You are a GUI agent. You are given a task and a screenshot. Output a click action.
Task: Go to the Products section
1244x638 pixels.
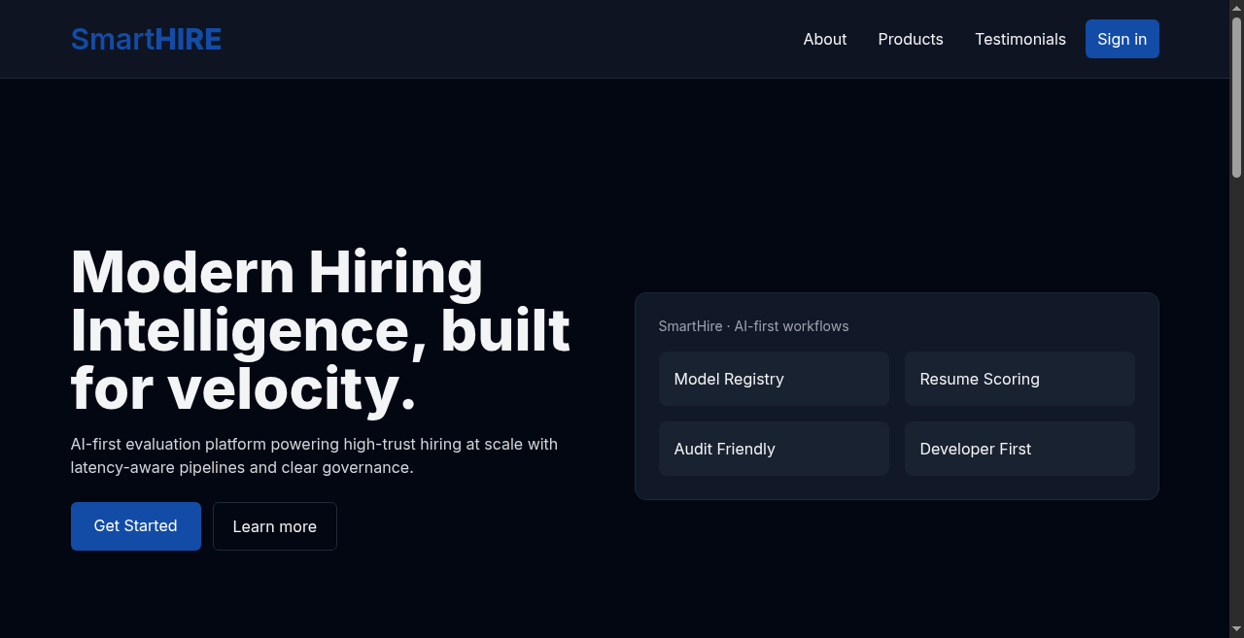[x=911, y=39]
